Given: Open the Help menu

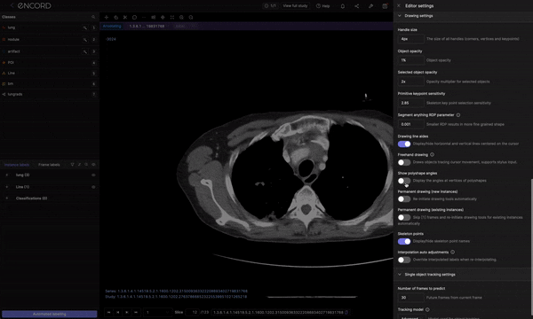Looking at the screenshot, I should pos(322,6).
